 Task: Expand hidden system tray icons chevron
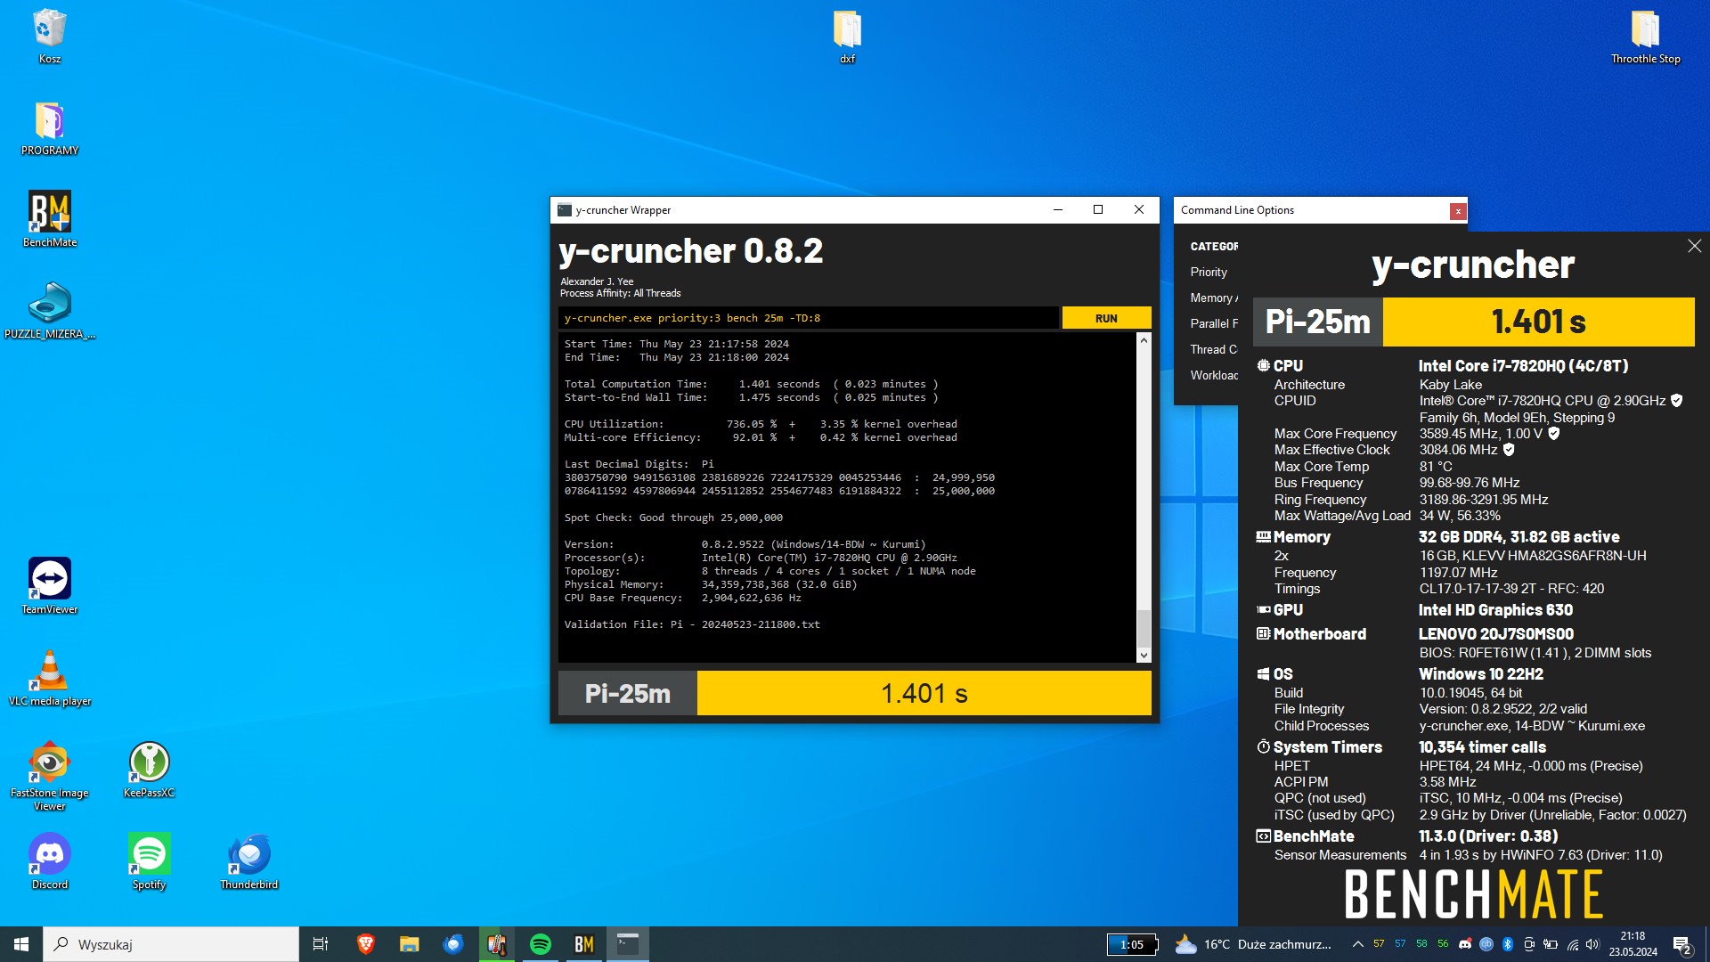[1357, 944]
